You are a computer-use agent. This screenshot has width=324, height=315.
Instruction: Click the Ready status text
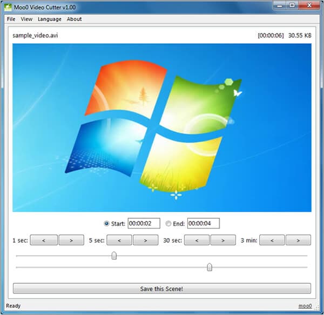(13, 306)
